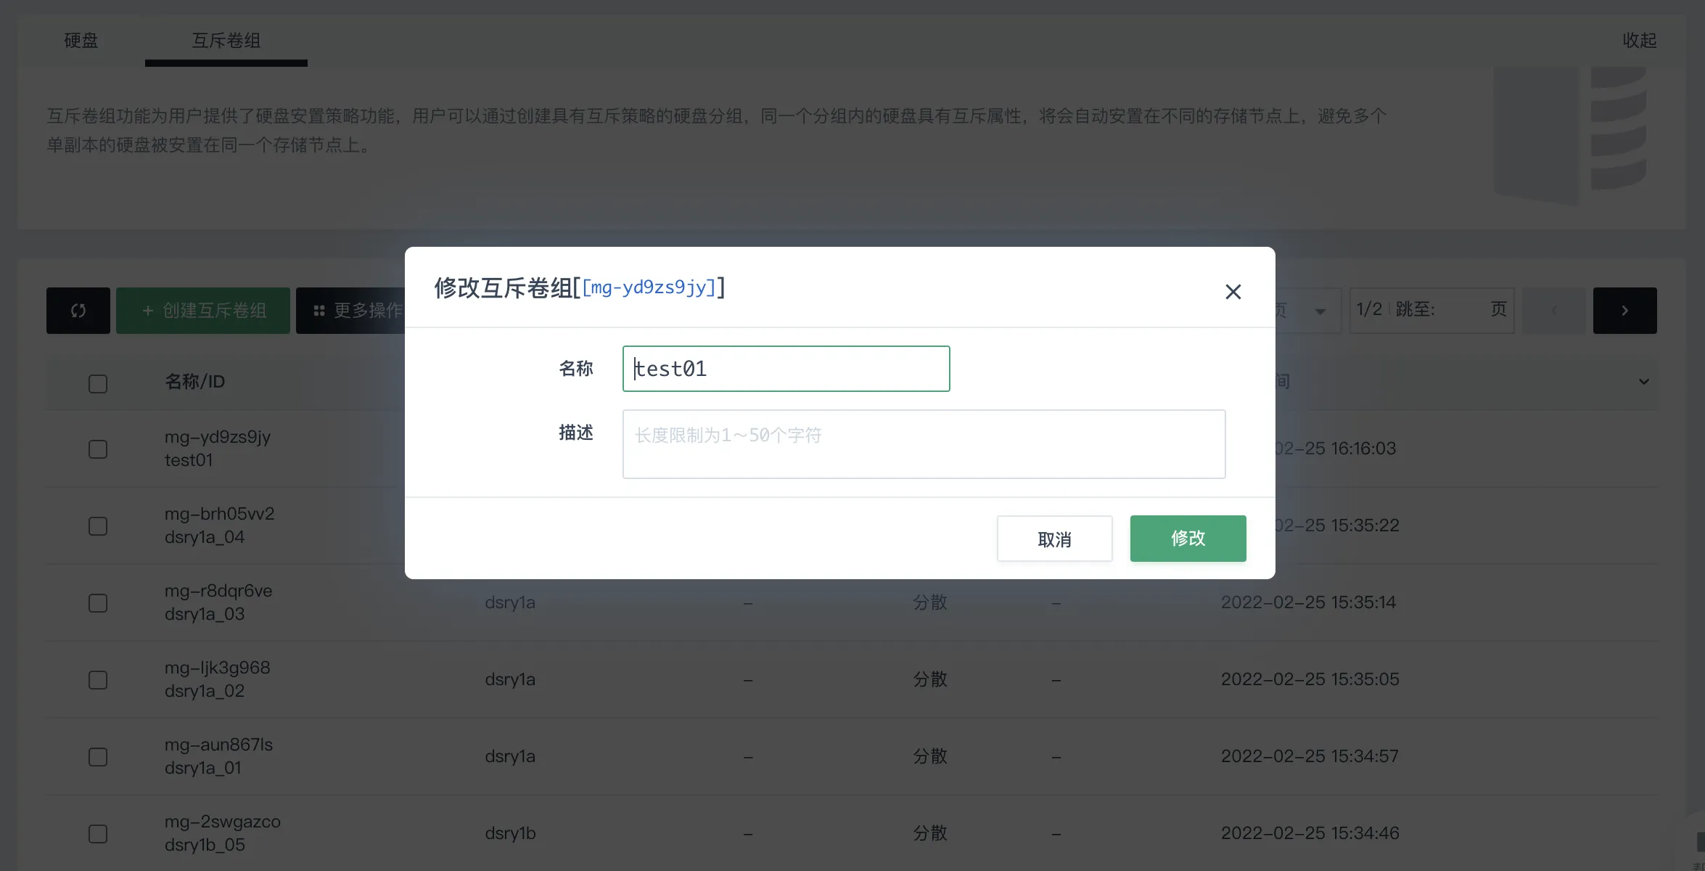
Task: Click timestamp 2022-02-25 15:35:14
Action: point(1308,602)
